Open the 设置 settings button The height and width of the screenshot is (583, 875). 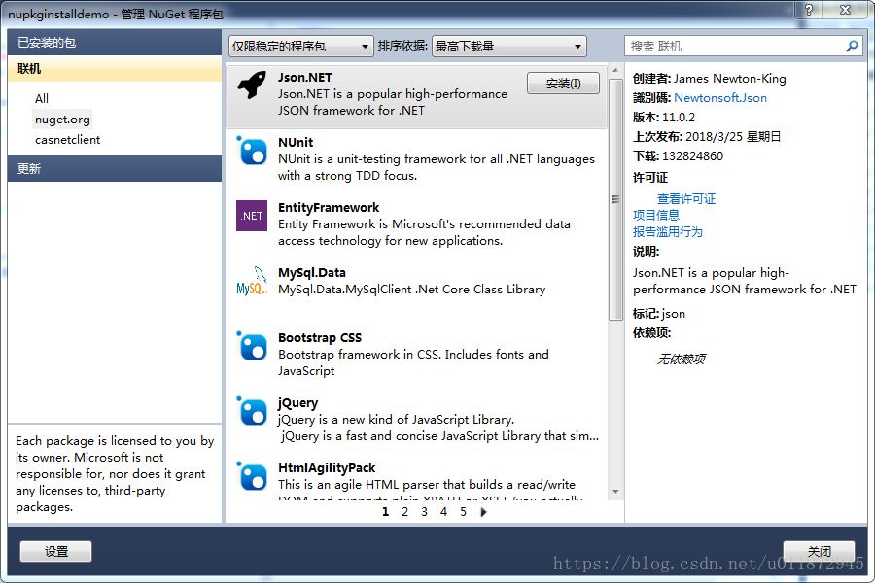coord(55,551)
